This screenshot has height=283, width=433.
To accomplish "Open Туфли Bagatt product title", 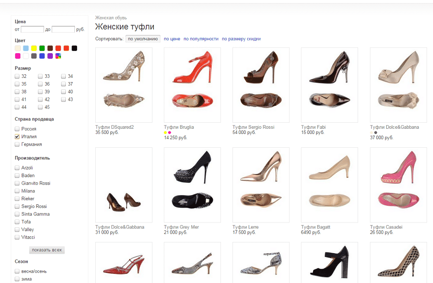I will (x=316, y=227).
